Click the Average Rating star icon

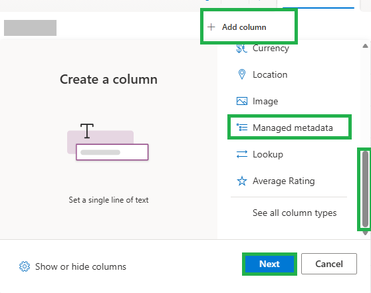click(242, 181)
